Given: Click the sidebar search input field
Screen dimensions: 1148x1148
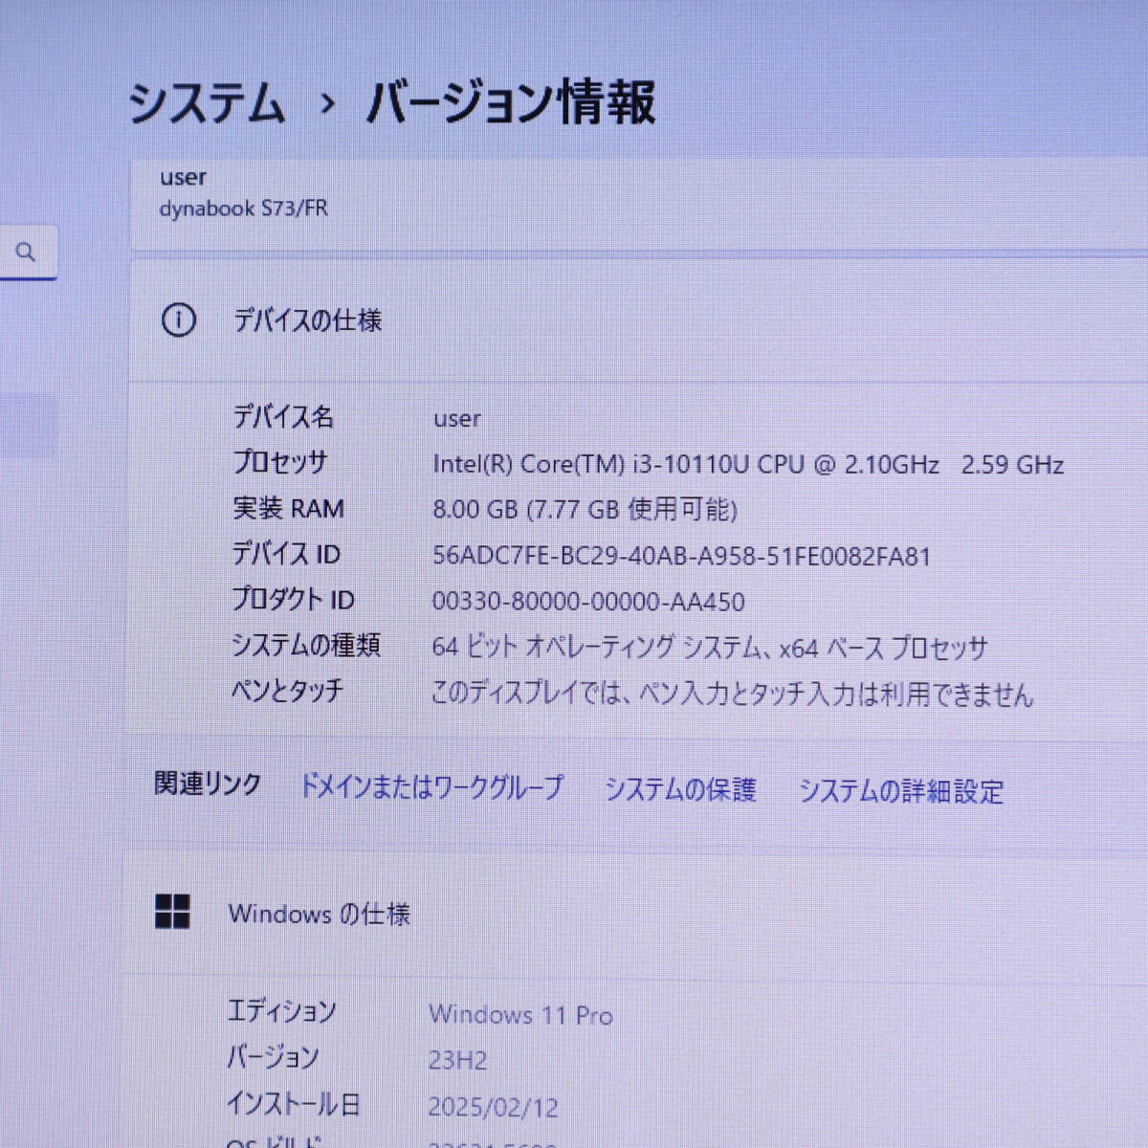Looking at the screenshot, I should click(29, 253).
